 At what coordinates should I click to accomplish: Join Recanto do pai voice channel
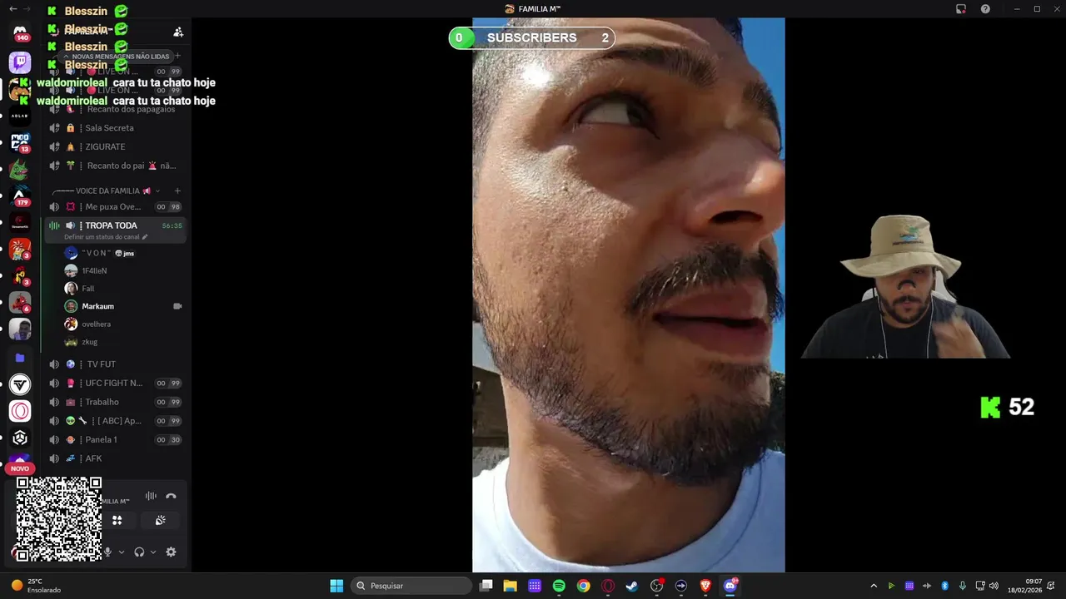tap(116, 166)
